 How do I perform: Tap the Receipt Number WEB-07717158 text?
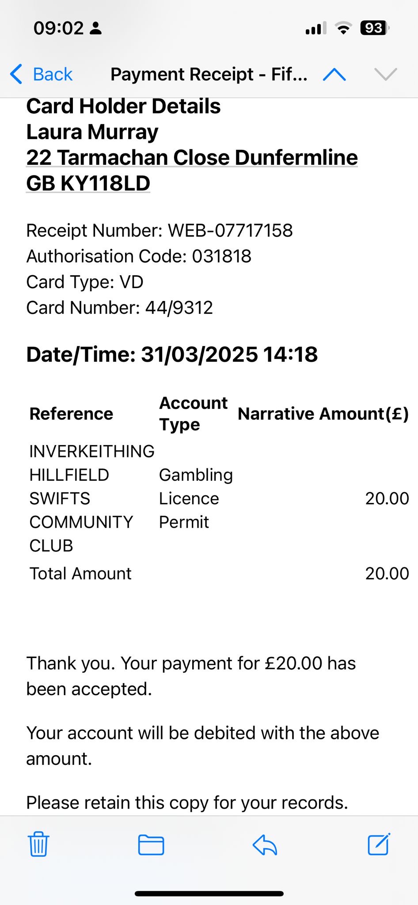click(x=160, y=231)
